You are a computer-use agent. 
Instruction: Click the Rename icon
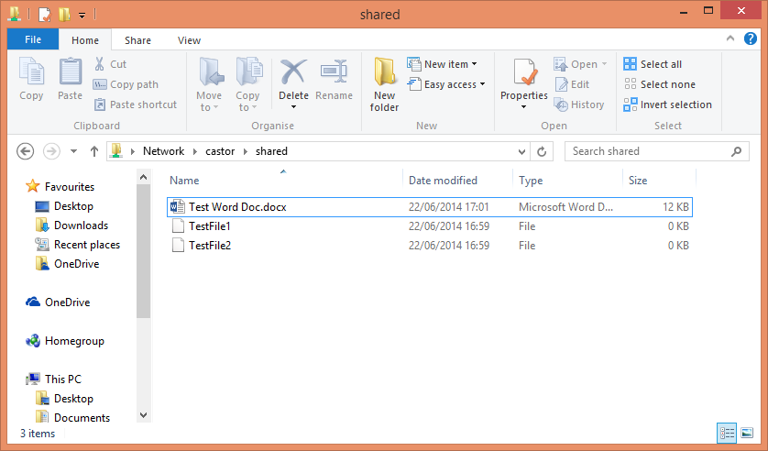(x=334, y=71)
